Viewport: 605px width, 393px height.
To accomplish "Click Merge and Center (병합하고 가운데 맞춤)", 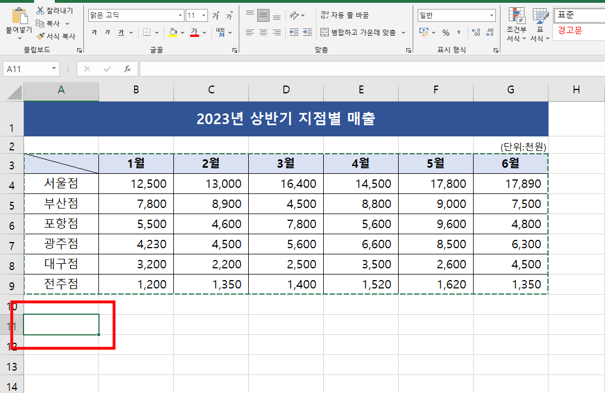I will pyautogui.click(x=358, y=32).
